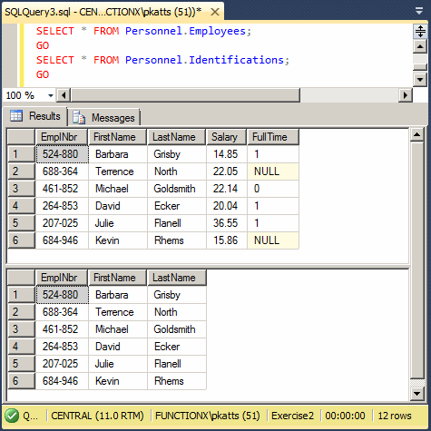Viewport: 431px width, 431px height.
Task: Switch to the Results tab
Action: (x=35, y=116)
